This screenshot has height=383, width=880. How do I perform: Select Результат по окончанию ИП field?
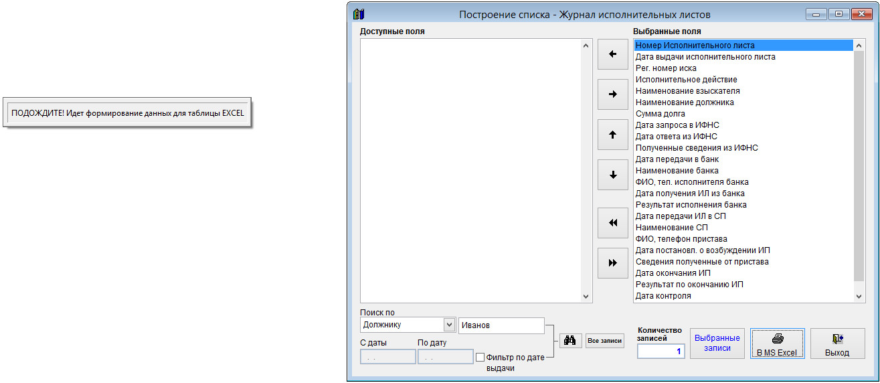point(743,285)
